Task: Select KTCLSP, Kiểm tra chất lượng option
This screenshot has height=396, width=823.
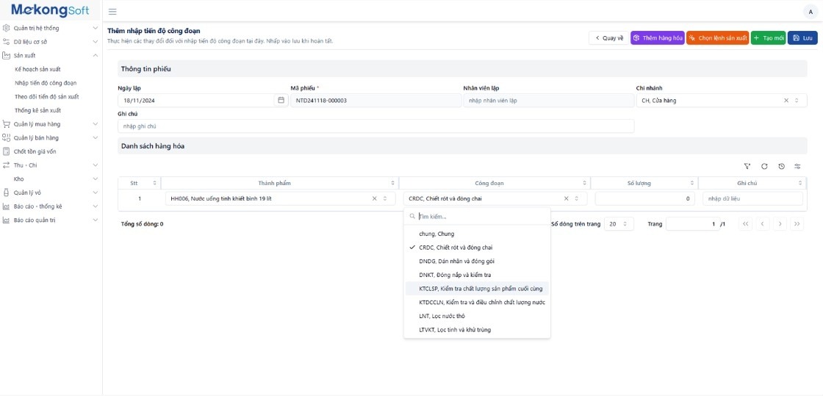Action: pyautogui.click(x=481, y=289)
